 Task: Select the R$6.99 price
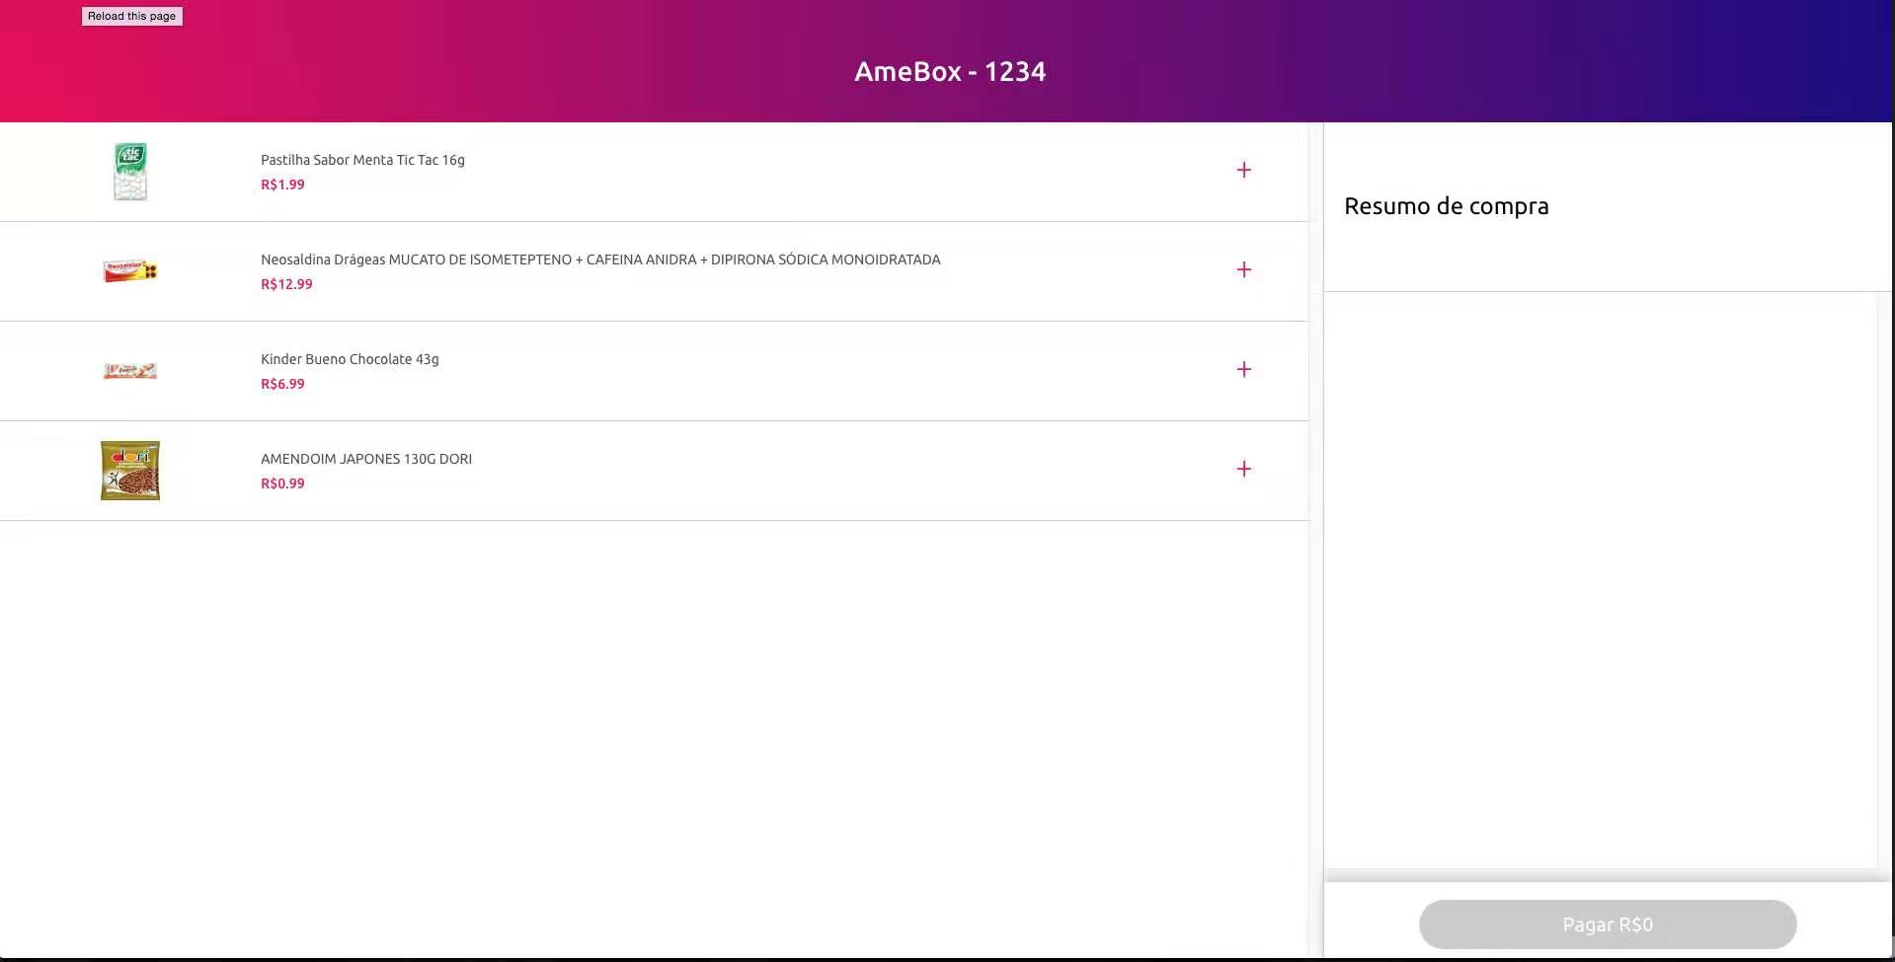[x=282, y=384]
